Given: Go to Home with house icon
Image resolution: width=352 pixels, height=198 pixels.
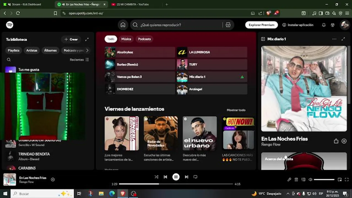Looking at the screenshot, I should click(123, 25).
